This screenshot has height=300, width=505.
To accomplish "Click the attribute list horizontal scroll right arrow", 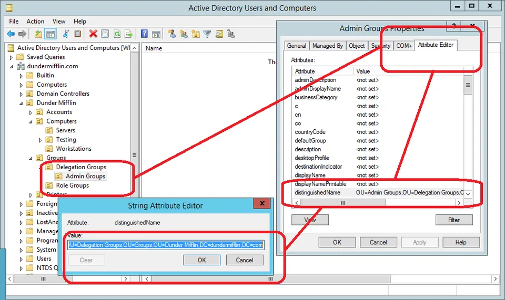I will click(x=459, y=203).
